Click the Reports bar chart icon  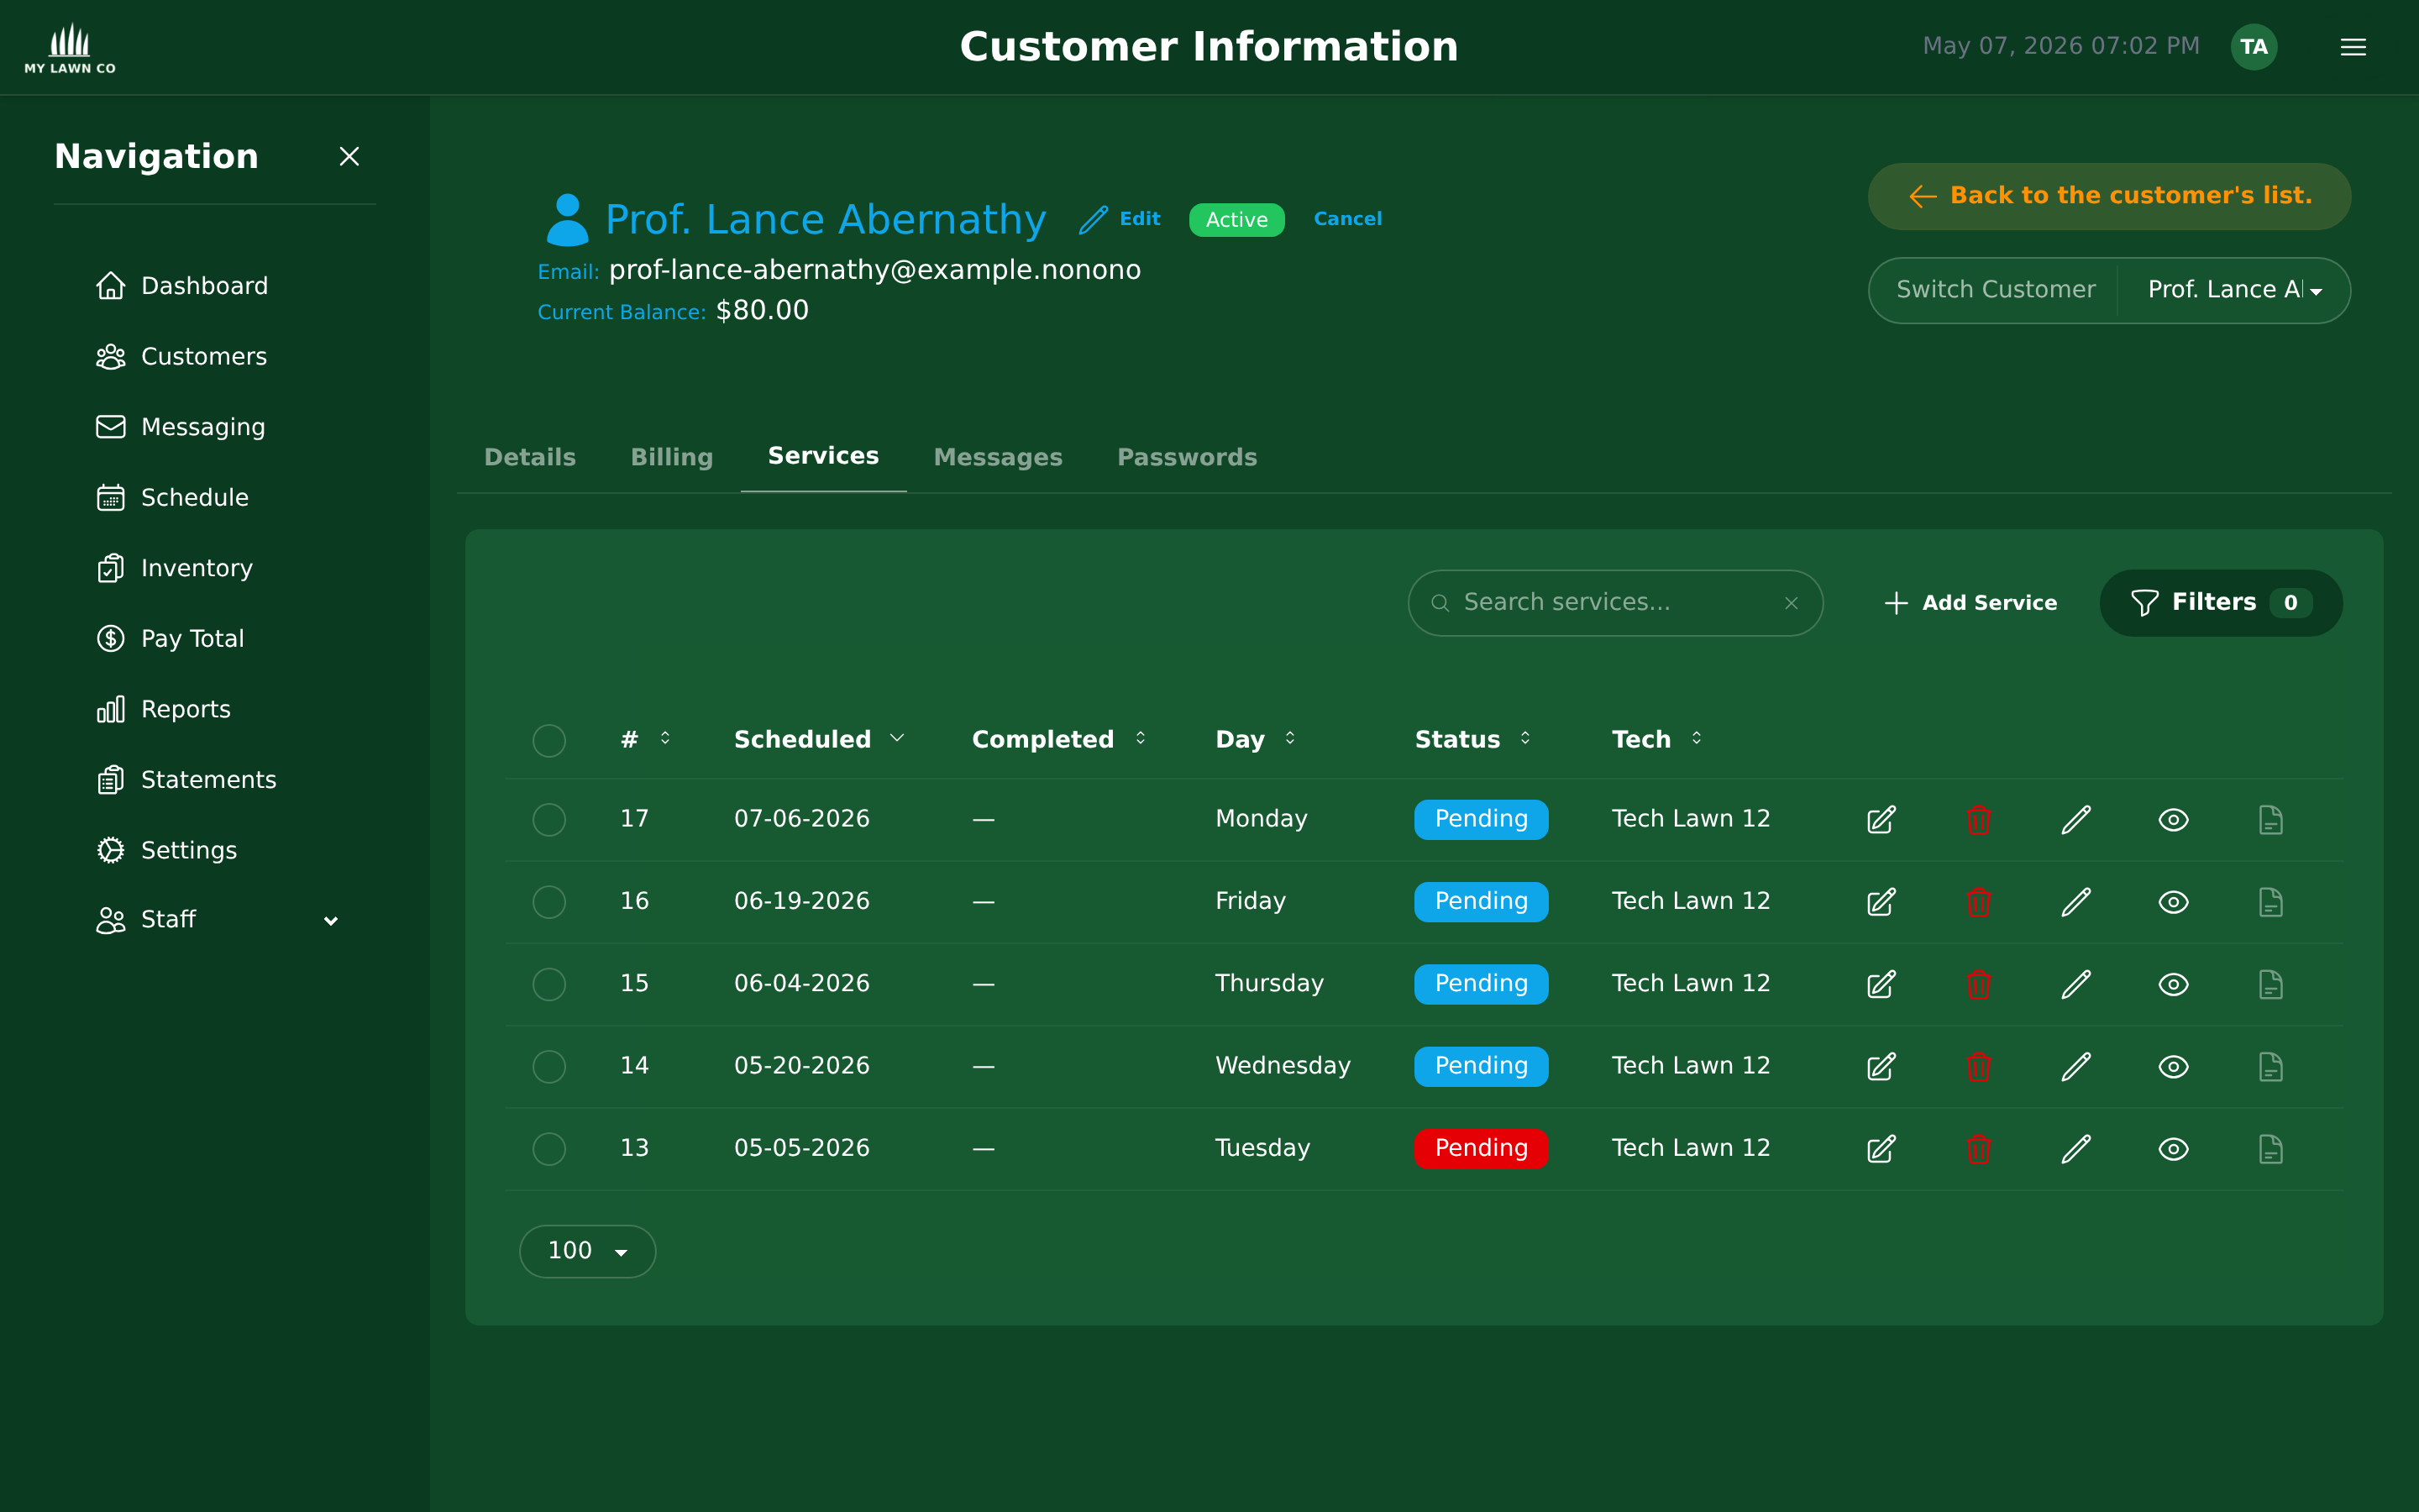pos(110,710)
